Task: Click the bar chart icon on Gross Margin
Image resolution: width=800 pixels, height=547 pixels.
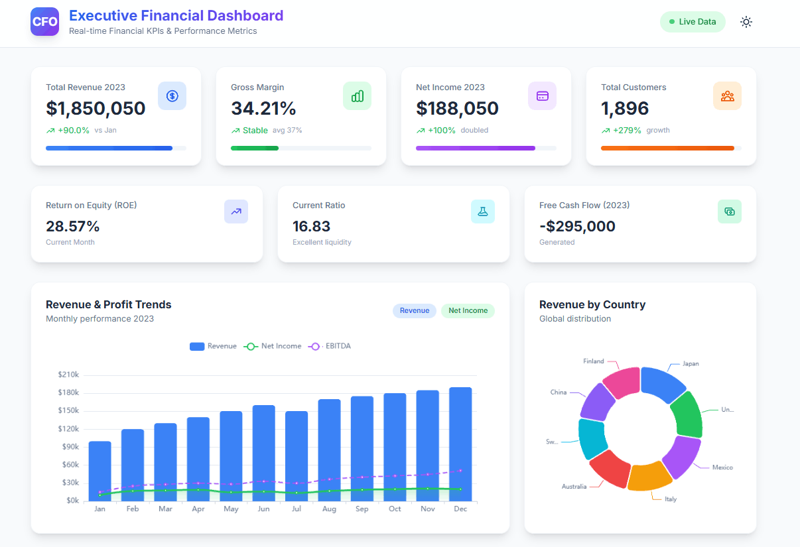Action: tap(357, 96)
